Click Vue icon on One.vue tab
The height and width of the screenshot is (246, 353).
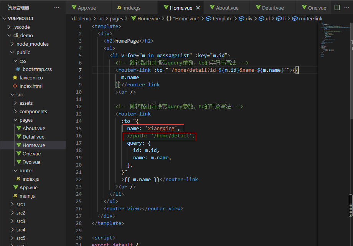304,7
